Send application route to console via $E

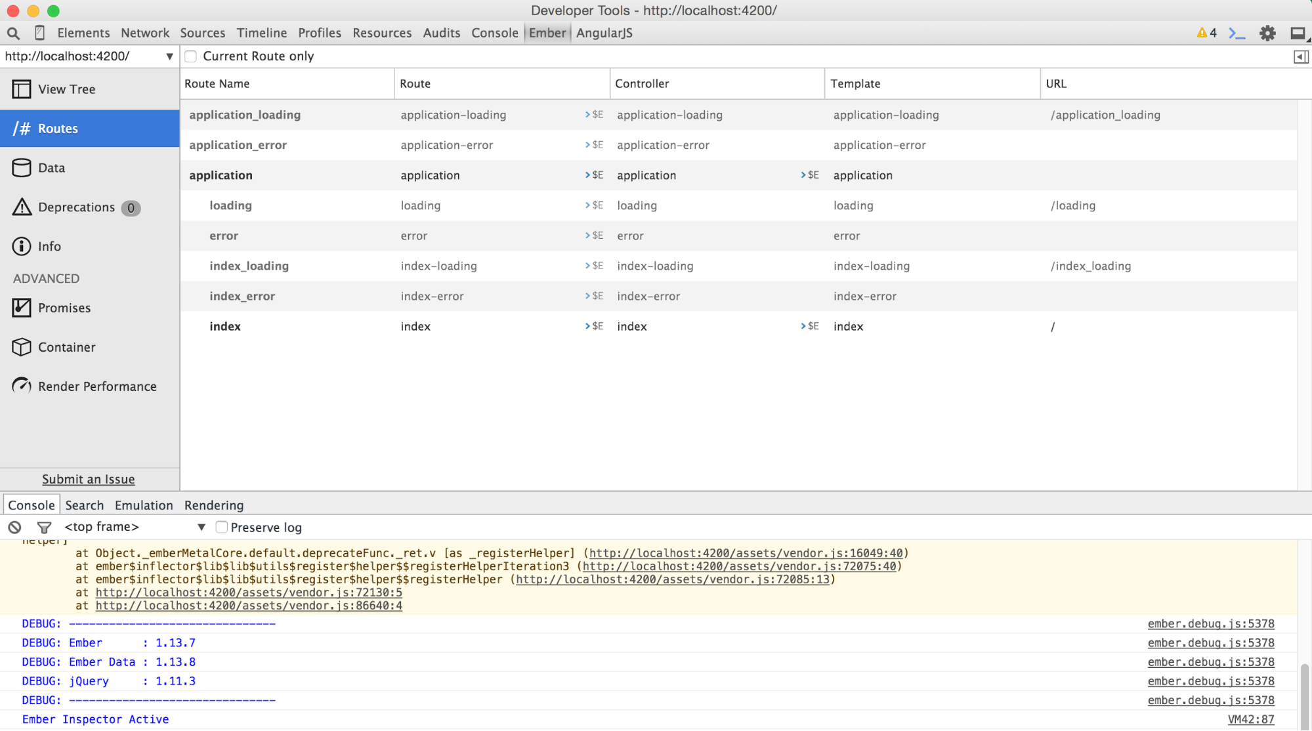[x=594, y=175]
